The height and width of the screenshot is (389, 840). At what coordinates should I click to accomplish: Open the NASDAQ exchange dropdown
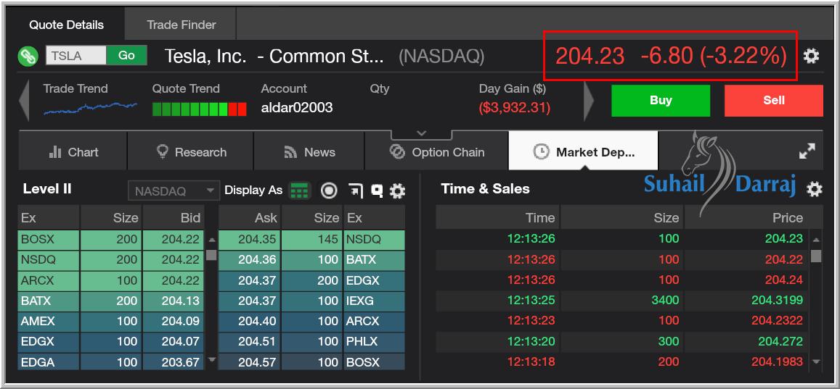point(174,191)
